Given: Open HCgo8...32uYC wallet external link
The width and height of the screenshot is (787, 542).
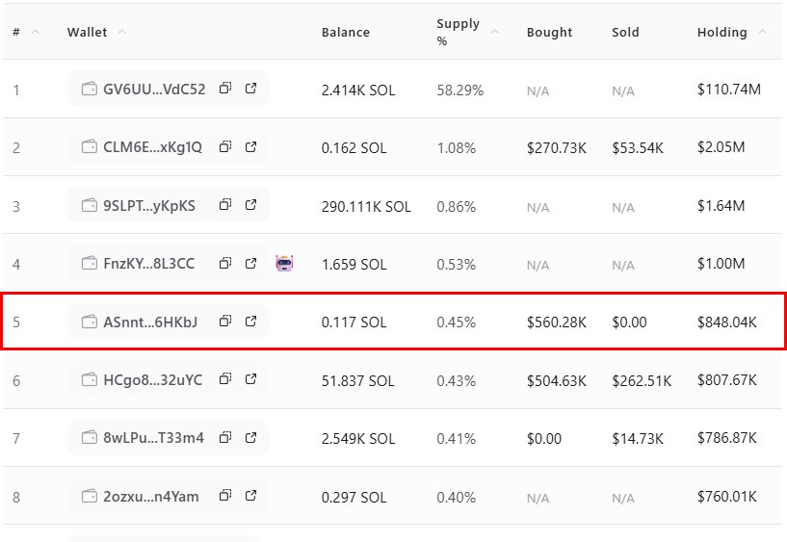Looking at the screenshot, I should point(251,379).
